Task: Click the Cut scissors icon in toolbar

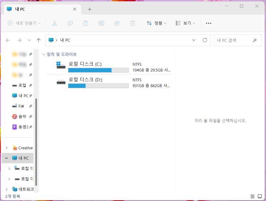Action: point(54,23)
